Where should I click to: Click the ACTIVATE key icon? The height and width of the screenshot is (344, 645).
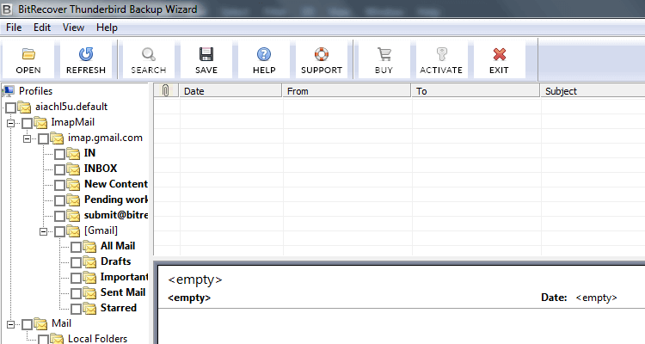pos(441,54)
